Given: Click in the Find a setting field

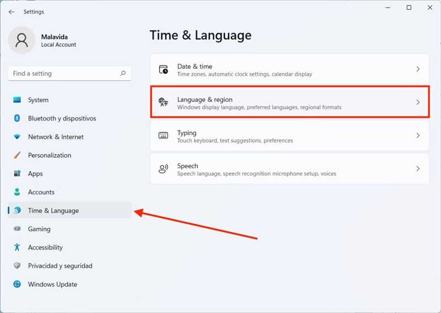Looking at the screenshot, I should [69, 73].
